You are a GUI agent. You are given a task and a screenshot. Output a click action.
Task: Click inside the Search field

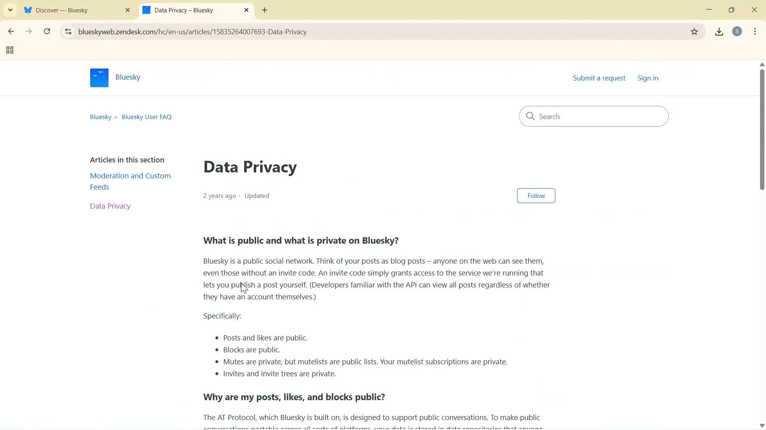[594, 116]
